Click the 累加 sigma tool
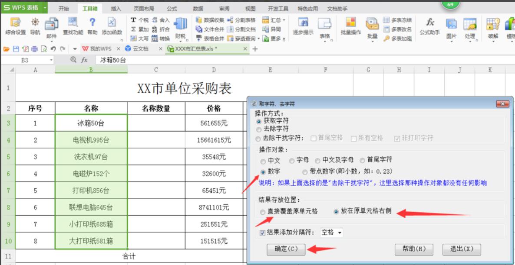 click(139, 29)
